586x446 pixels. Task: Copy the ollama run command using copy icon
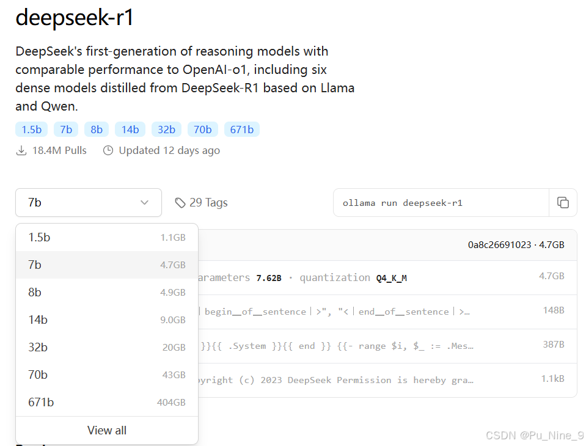click(563, 202)
